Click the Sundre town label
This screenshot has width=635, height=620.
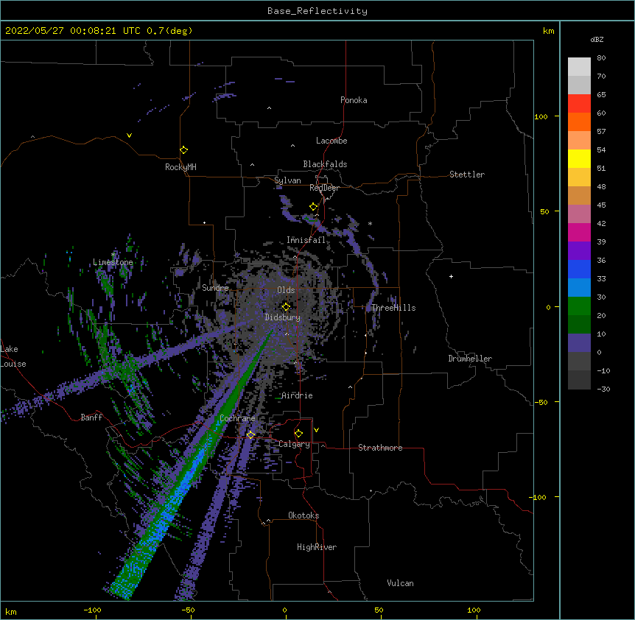(x=215, y=288)
